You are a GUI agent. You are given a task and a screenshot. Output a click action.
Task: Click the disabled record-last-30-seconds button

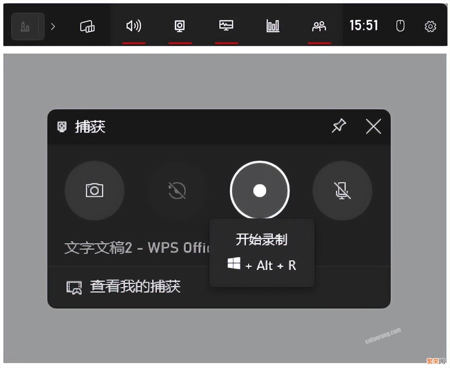[177, 190]
